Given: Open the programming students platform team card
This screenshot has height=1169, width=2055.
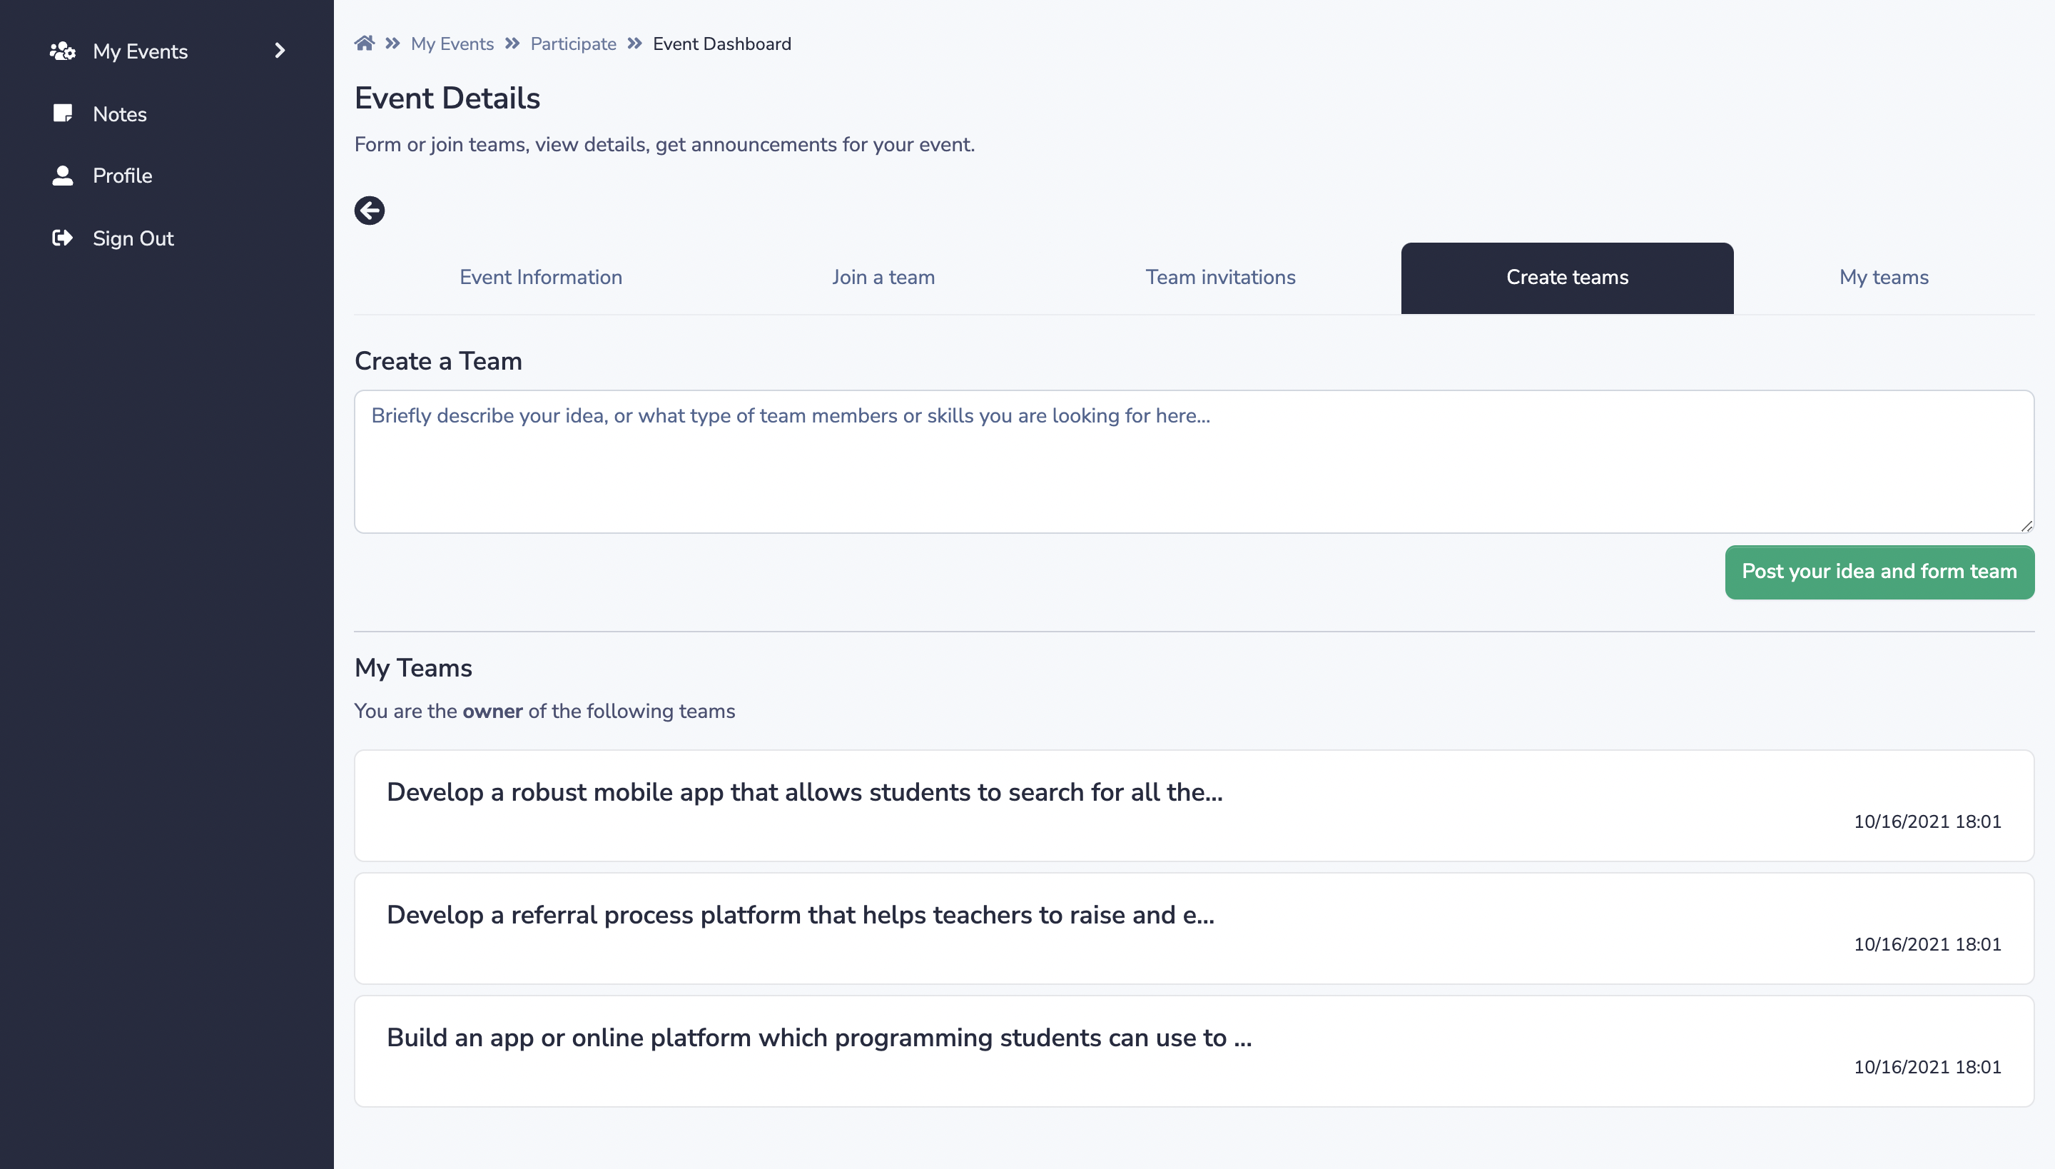Looking at the screenshot, I should coord(1193,1051).
